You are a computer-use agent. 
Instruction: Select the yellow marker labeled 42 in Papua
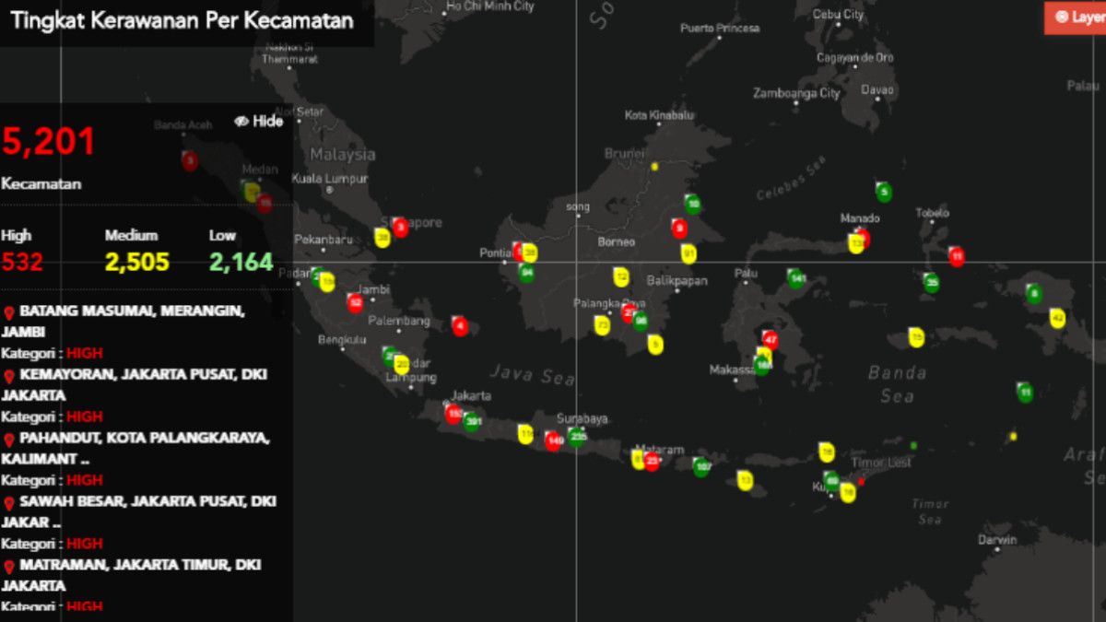click(x=1057, y=319)
